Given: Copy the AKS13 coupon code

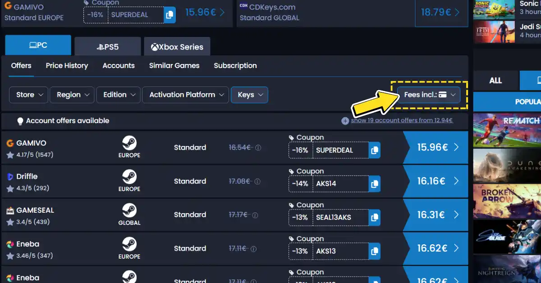Looking at the screenshot, I should coord(374,251).
